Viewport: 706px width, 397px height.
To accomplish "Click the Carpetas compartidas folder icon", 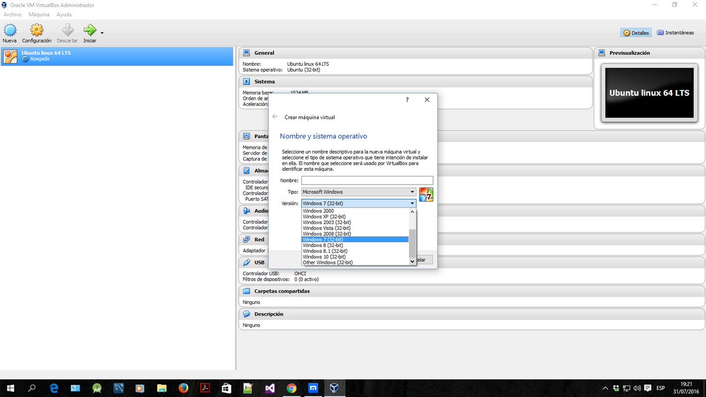I will [247, 291].
